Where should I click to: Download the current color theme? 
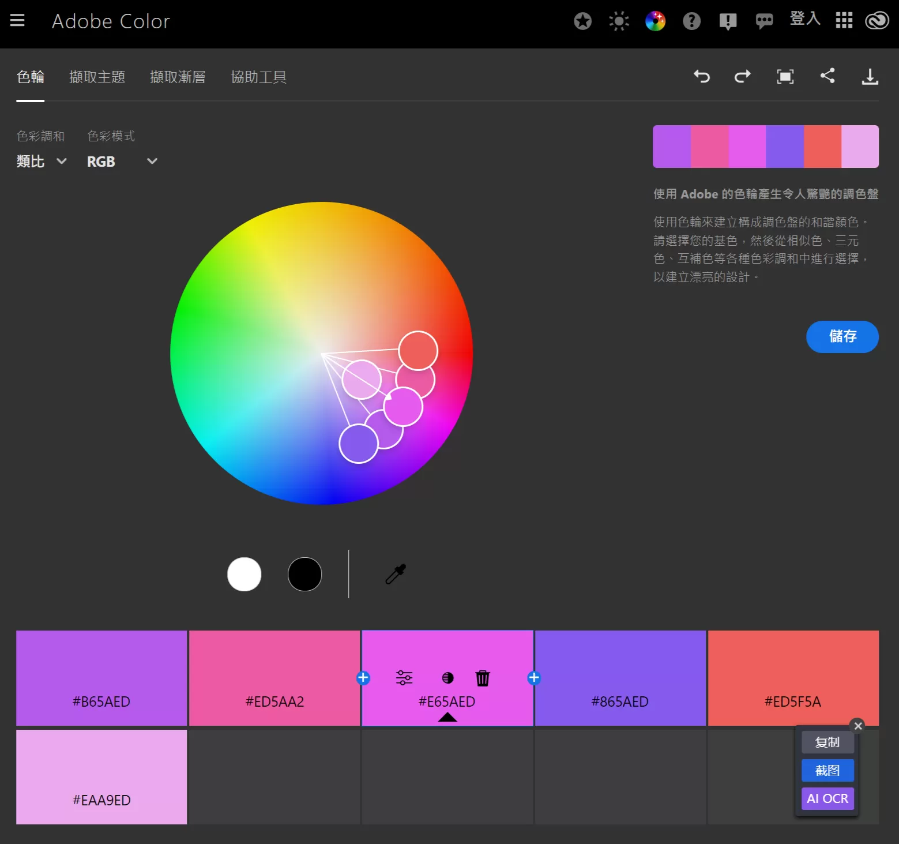pos(871,77)
